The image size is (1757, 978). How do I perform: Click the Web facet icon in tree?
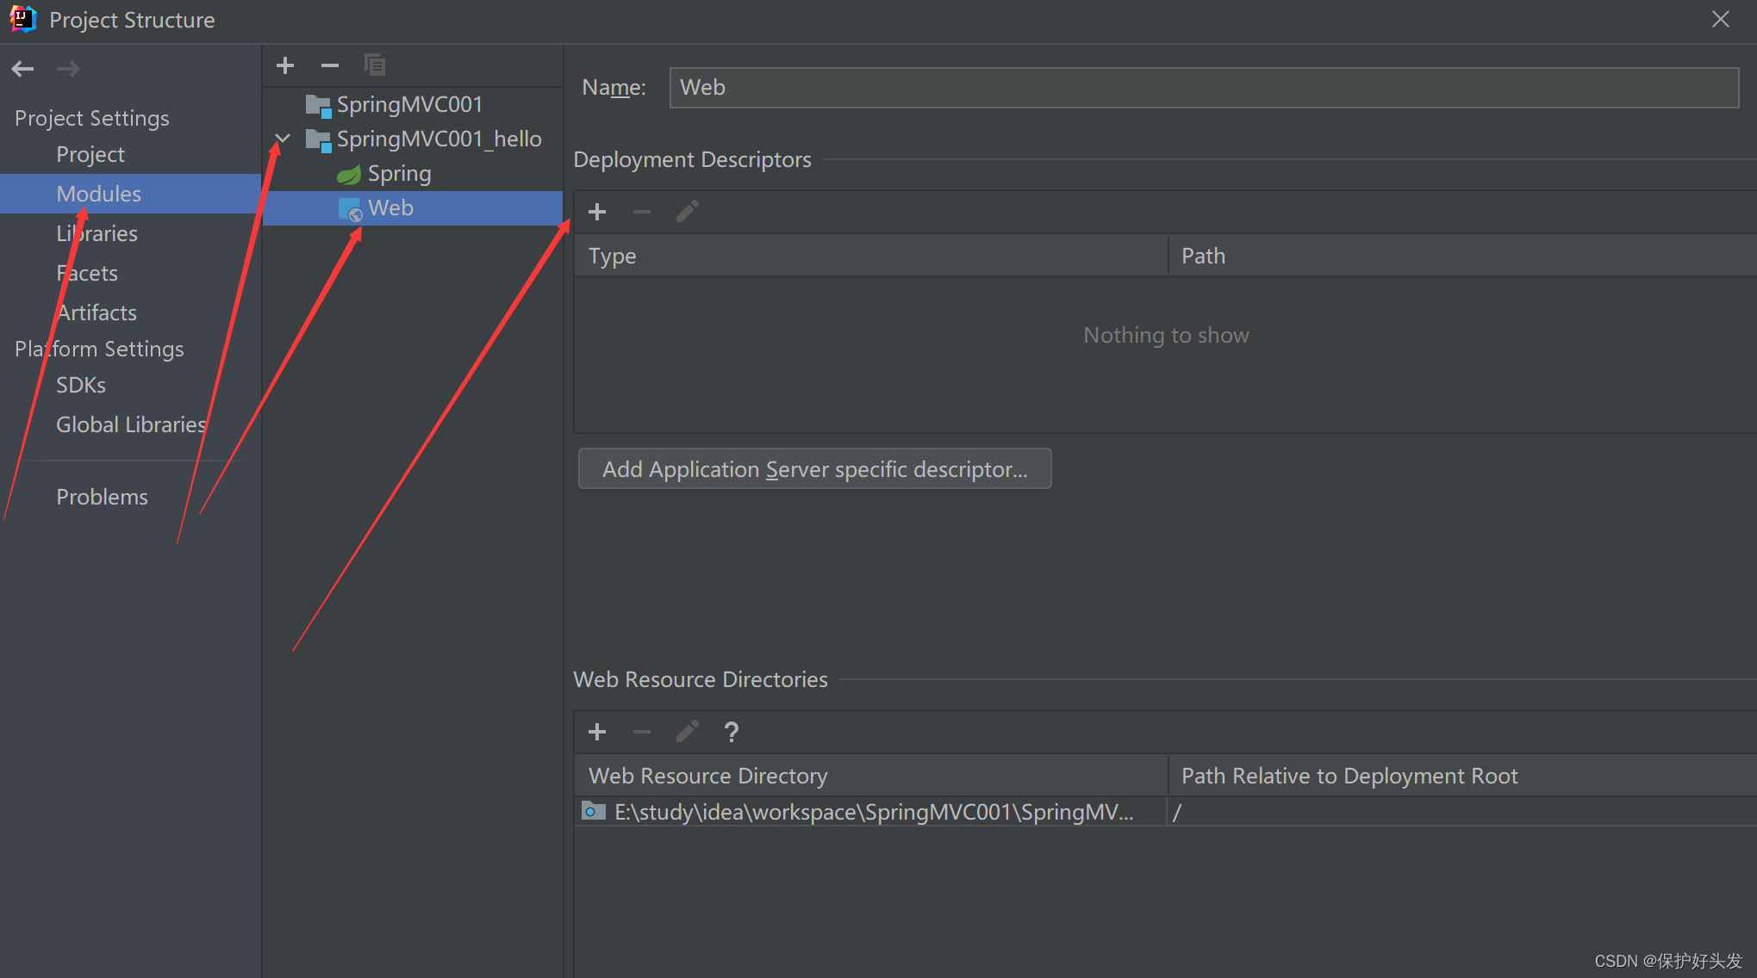[349, 209]
